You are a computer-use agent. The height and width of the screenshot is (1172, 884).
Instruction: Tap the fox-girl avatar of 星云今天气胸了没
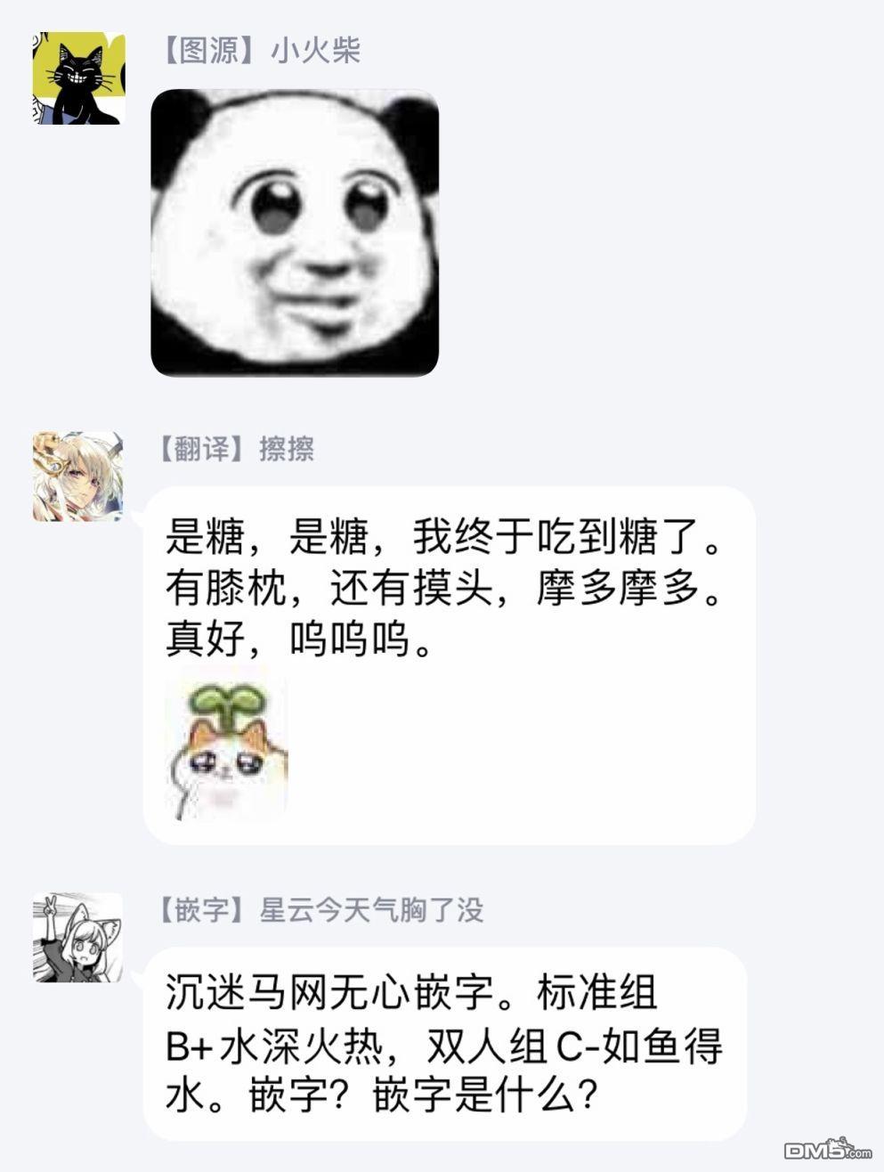(x=77, y=937)
